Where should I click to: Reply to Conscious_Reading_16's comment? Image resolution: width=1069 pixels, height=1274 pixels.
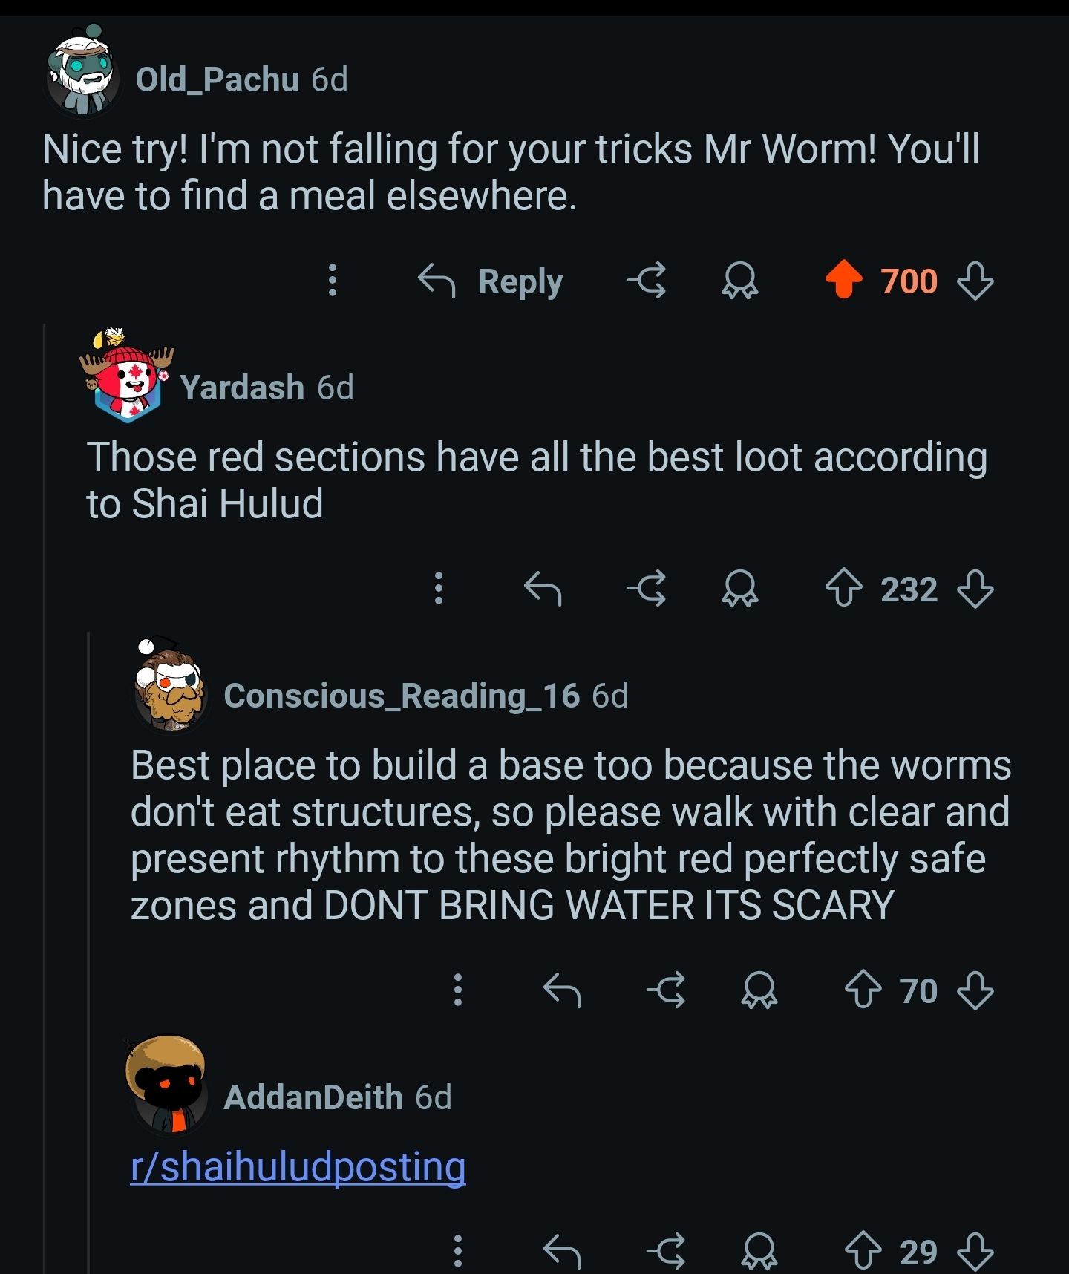[562, 990]
